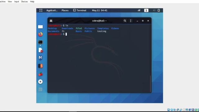The image size is (199, 112).
Task: Open the terminal three-dot menu
Action: (x=131, y=21)
